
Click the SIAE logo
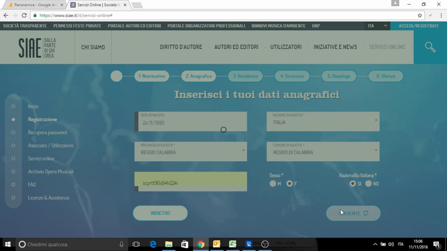point(37,48)
